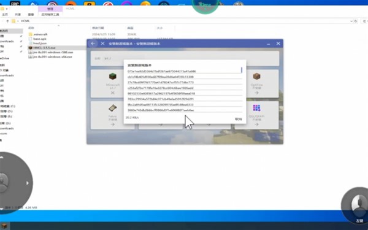
Task: Click download row starting with 9bc2
Action: point(185,105)
